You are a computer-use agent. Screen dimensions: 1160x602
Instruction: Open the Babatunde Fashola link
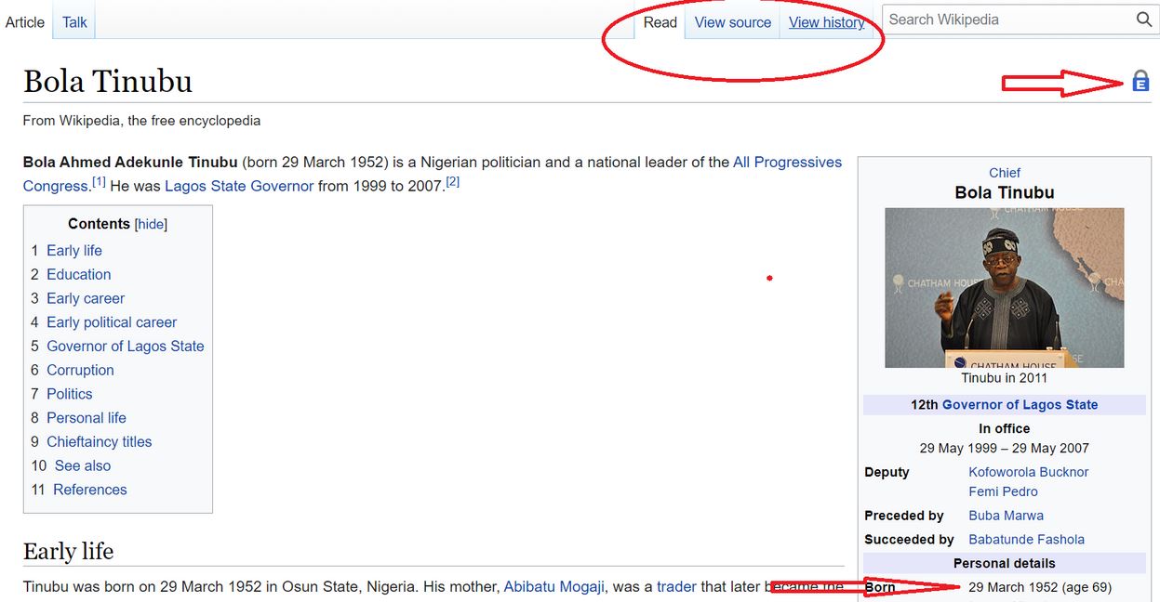pos(1026,539)
